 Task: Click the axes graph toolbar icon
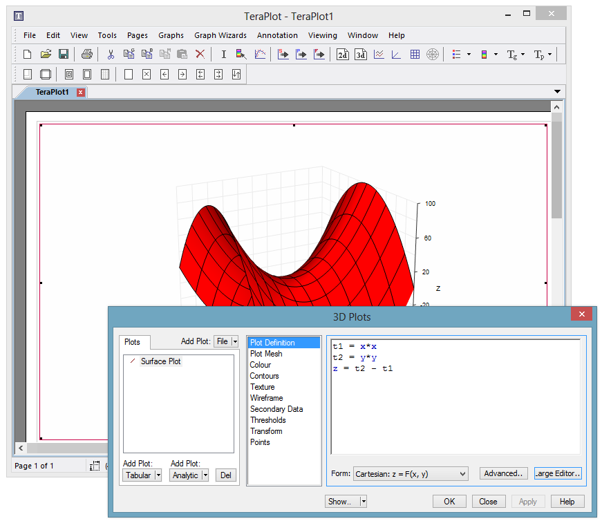(396, 54)
